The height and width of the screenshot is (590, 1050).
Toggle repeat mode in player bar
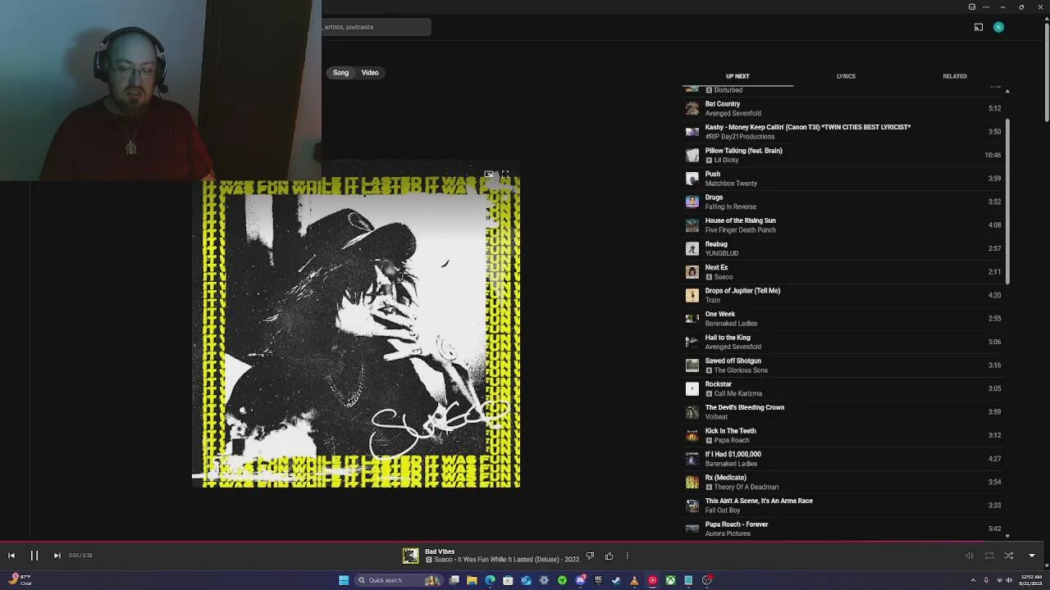tap(989, 556)
